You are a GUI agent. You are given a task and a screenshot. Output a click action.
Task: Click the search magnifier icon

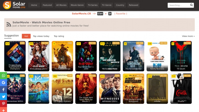191,5
